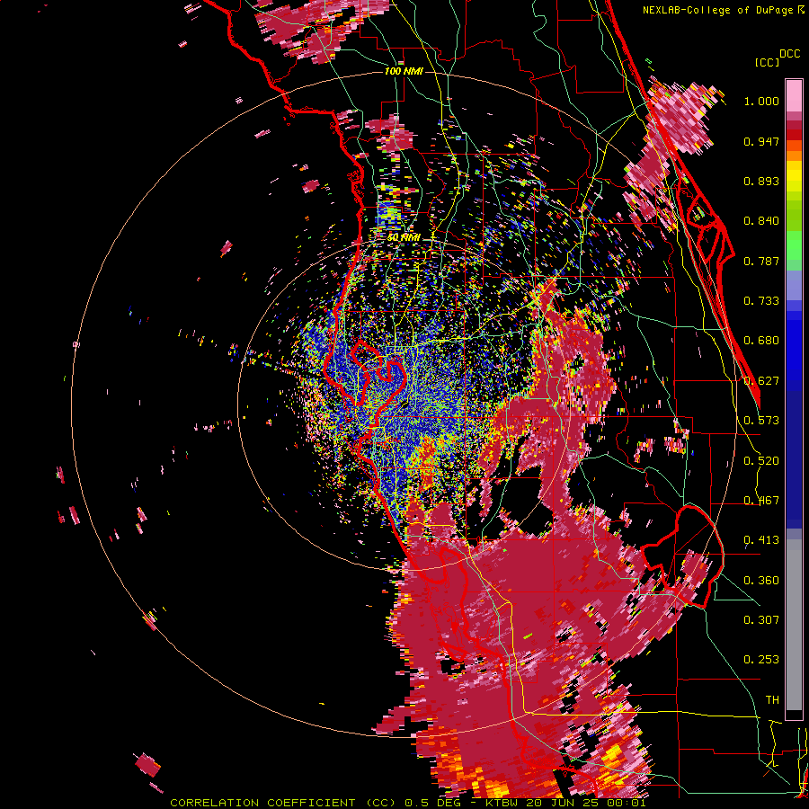Pick the light pink swatch atop color bar
The width and height of the screenshot is (809, 809).
click(x=794, y=95)
